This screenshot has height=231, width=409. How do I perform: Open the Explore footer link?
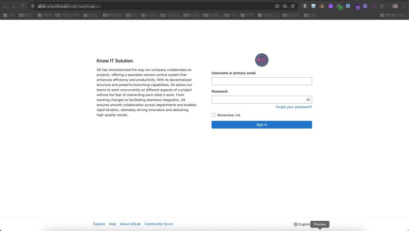[x=99, y=224]
